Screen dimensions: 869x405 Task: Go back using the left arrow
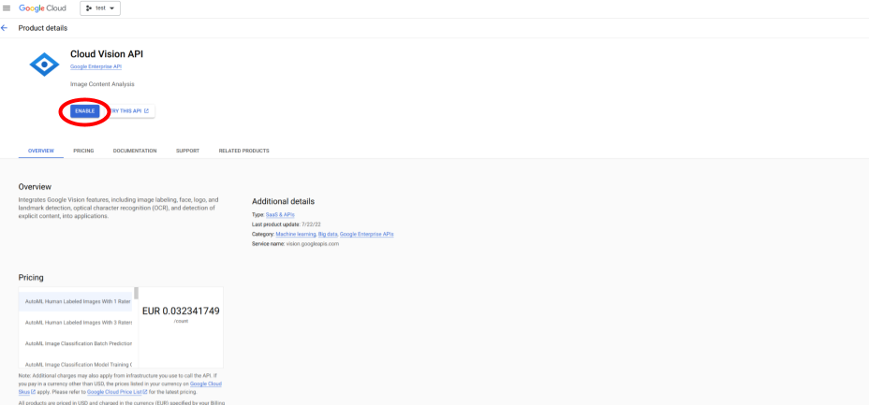(x=6, y=28)
